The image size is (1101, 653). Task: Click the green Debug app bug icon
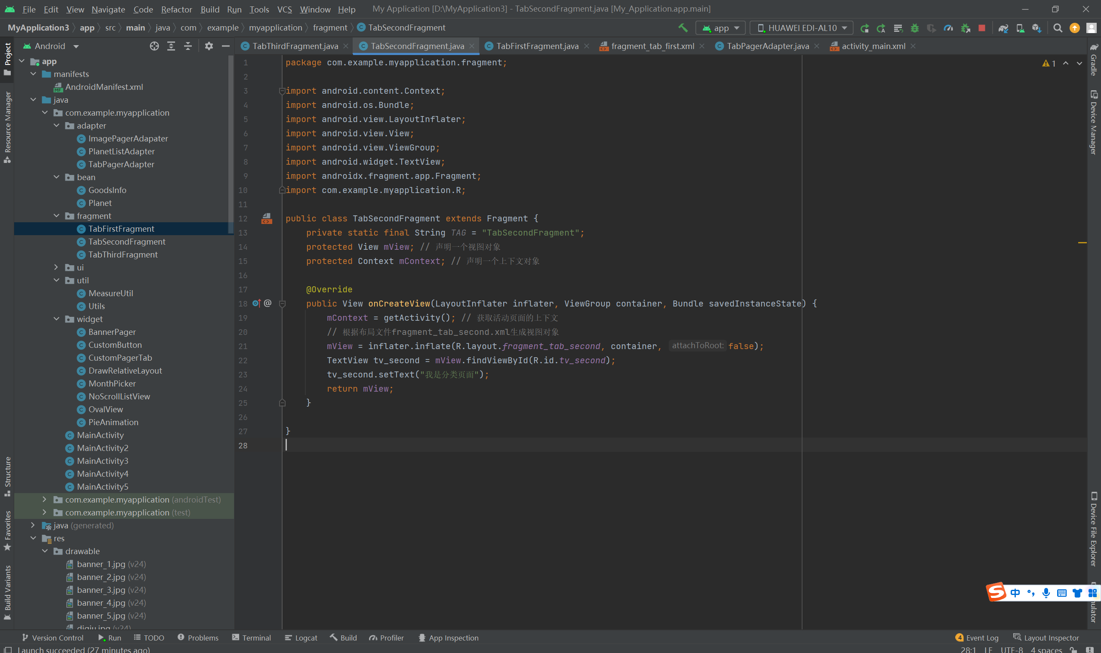coord(915,28)
